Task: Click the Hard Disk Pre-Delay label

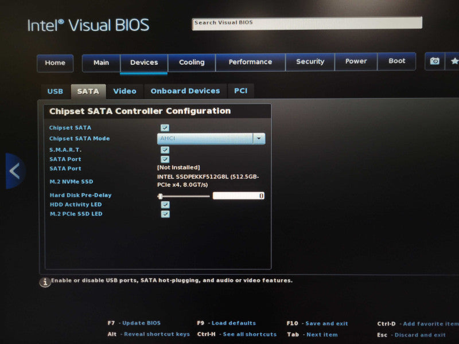Action: [80, 195]
